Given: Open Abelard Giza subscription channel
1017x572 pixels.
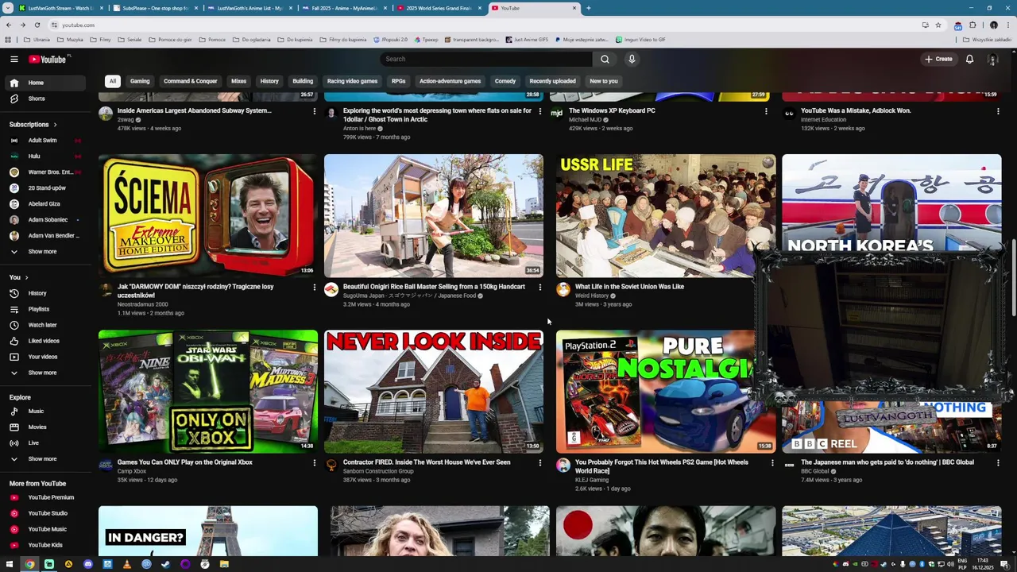Looking at the screenshot, I should click(46, 204).
